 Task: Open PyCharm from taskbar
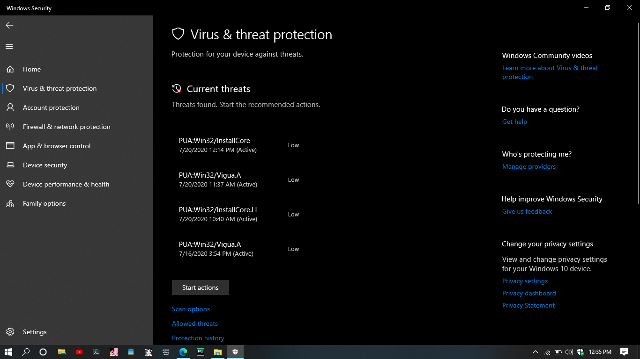click(x=201, y=352)
